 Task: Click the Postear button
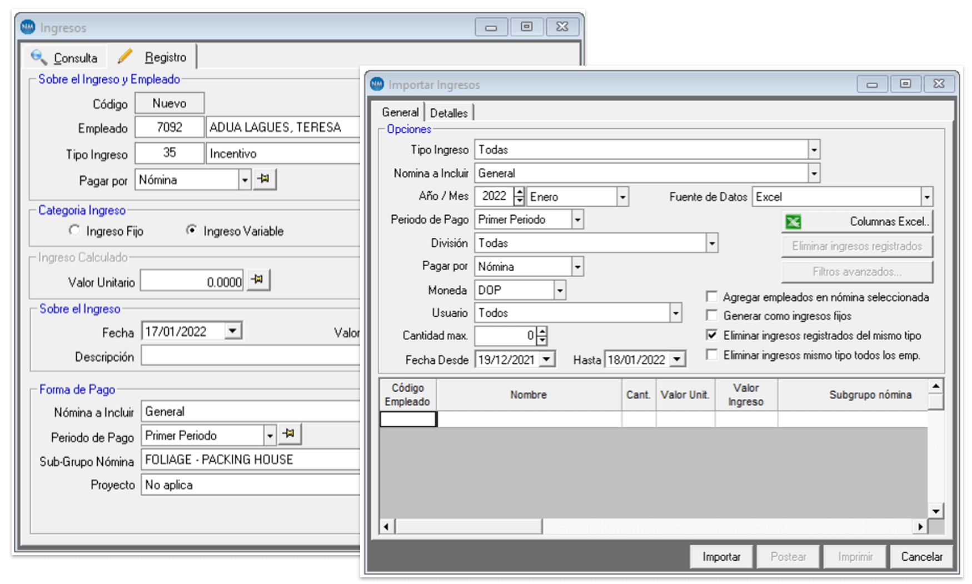pos(788,557)
